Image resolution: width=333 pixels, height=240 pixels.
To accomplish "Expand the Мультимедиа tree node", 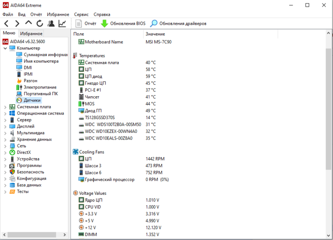I will (5, 133).
